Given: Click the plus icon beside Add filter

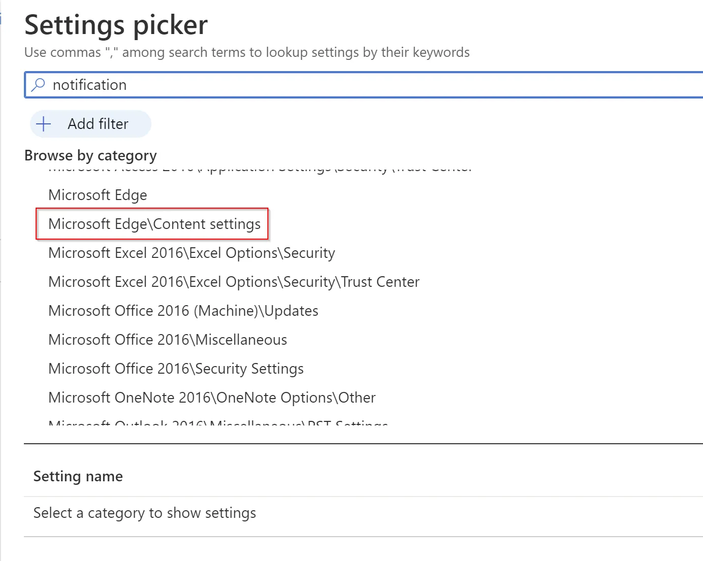Looking at the screenshot, I should click(x=44, y=124).
